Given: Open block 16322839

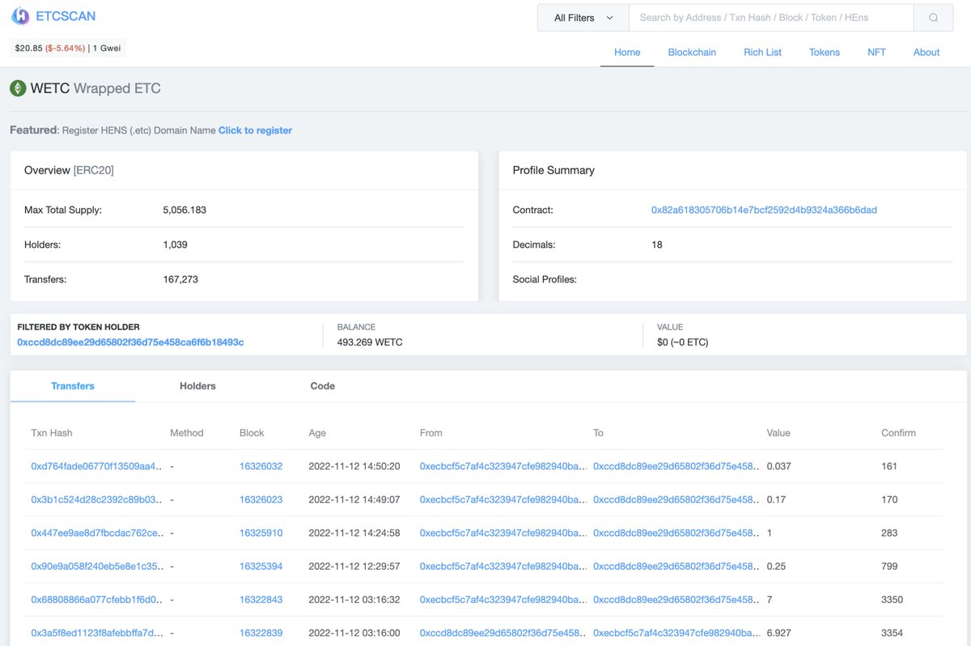Looking at the screenshot, I should [261, 632].
